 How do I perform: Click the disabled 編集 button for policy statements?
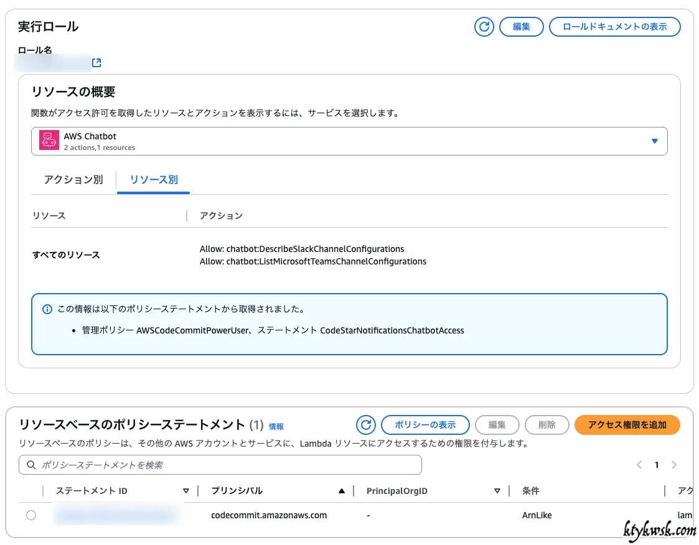pos(497,425)
